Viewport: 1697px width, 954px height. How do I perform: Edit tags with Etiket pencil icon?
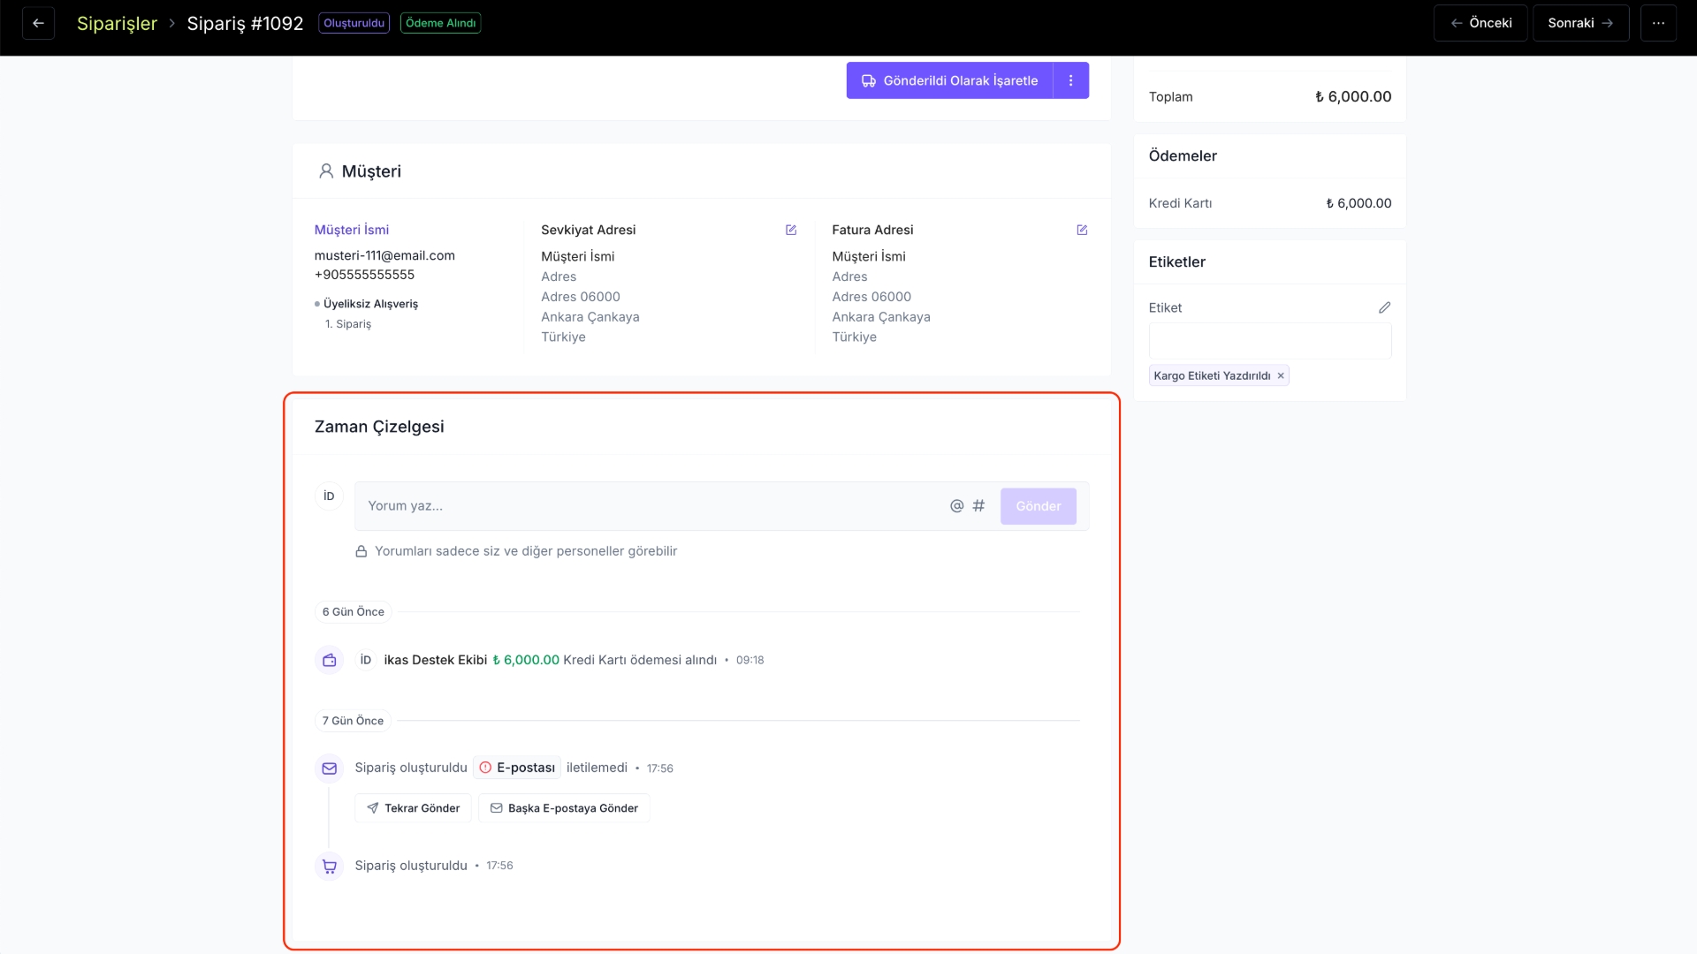[x=1384, y=307]
